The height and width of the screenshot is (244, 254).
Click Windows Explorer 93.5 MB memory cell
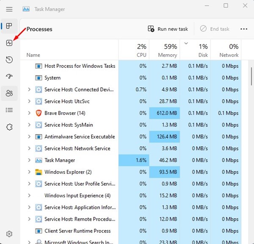click(164, 172)
